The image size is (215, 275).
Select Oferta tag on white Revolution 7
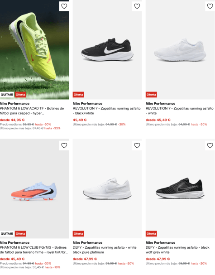[151, 95]
